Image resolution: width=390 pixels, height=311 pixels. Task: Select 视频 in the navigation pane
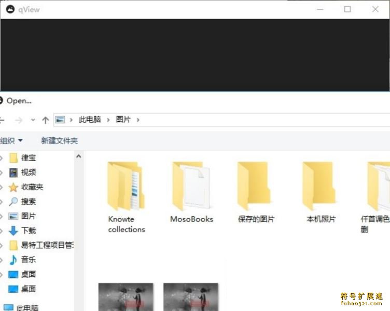tap(29, 172)
